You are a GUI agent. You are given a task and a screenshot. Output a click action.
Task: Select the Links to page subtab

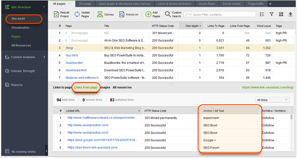coord(62,87)
